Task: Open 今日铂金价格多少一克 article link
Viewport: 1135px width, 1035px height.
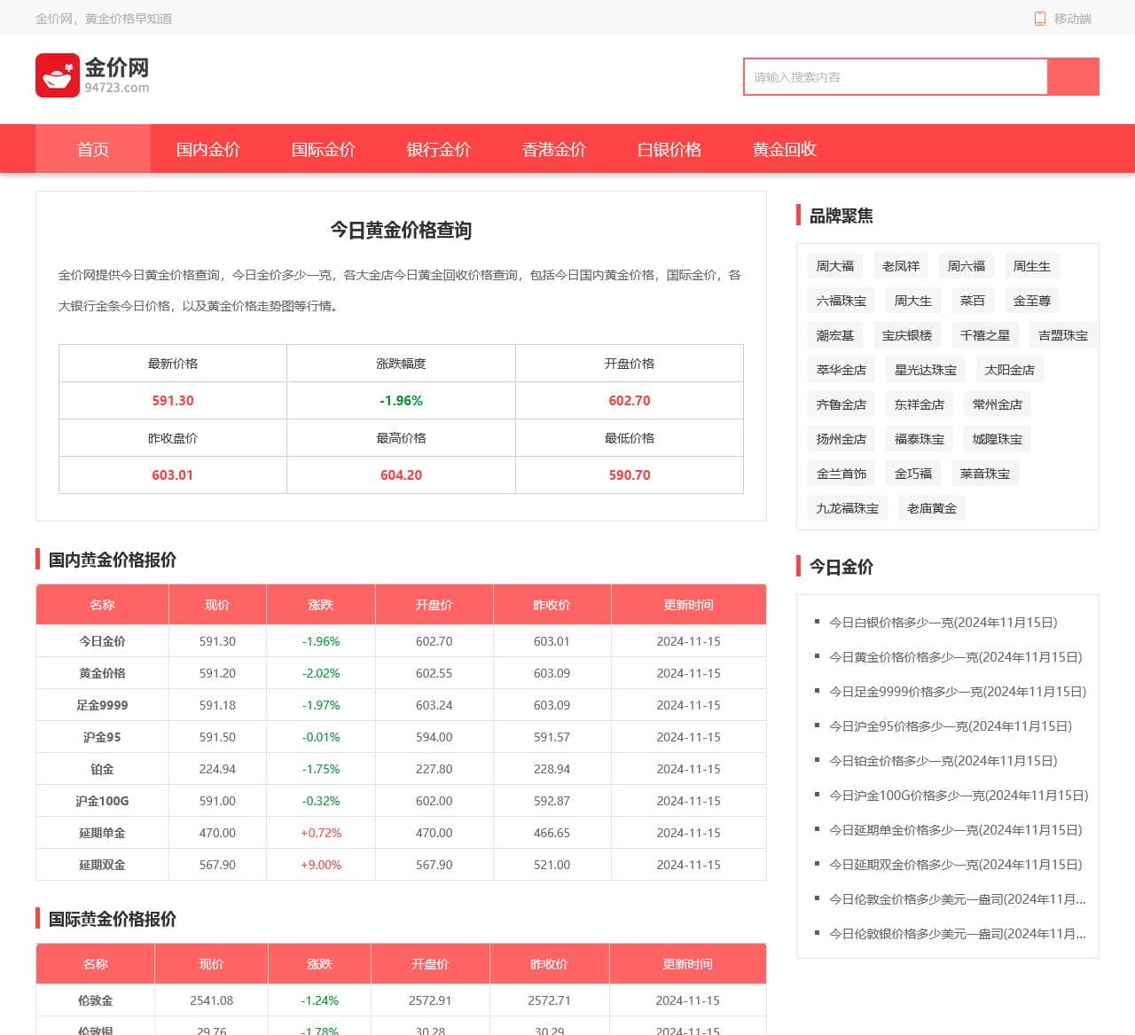Action: [x=943, y=761]
